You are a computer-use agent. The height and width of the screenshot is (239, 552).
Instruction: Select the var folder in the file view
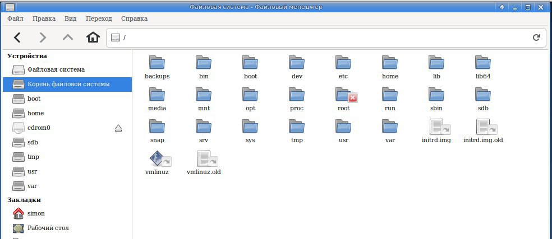pyautogui.click(x=390, y=131)
